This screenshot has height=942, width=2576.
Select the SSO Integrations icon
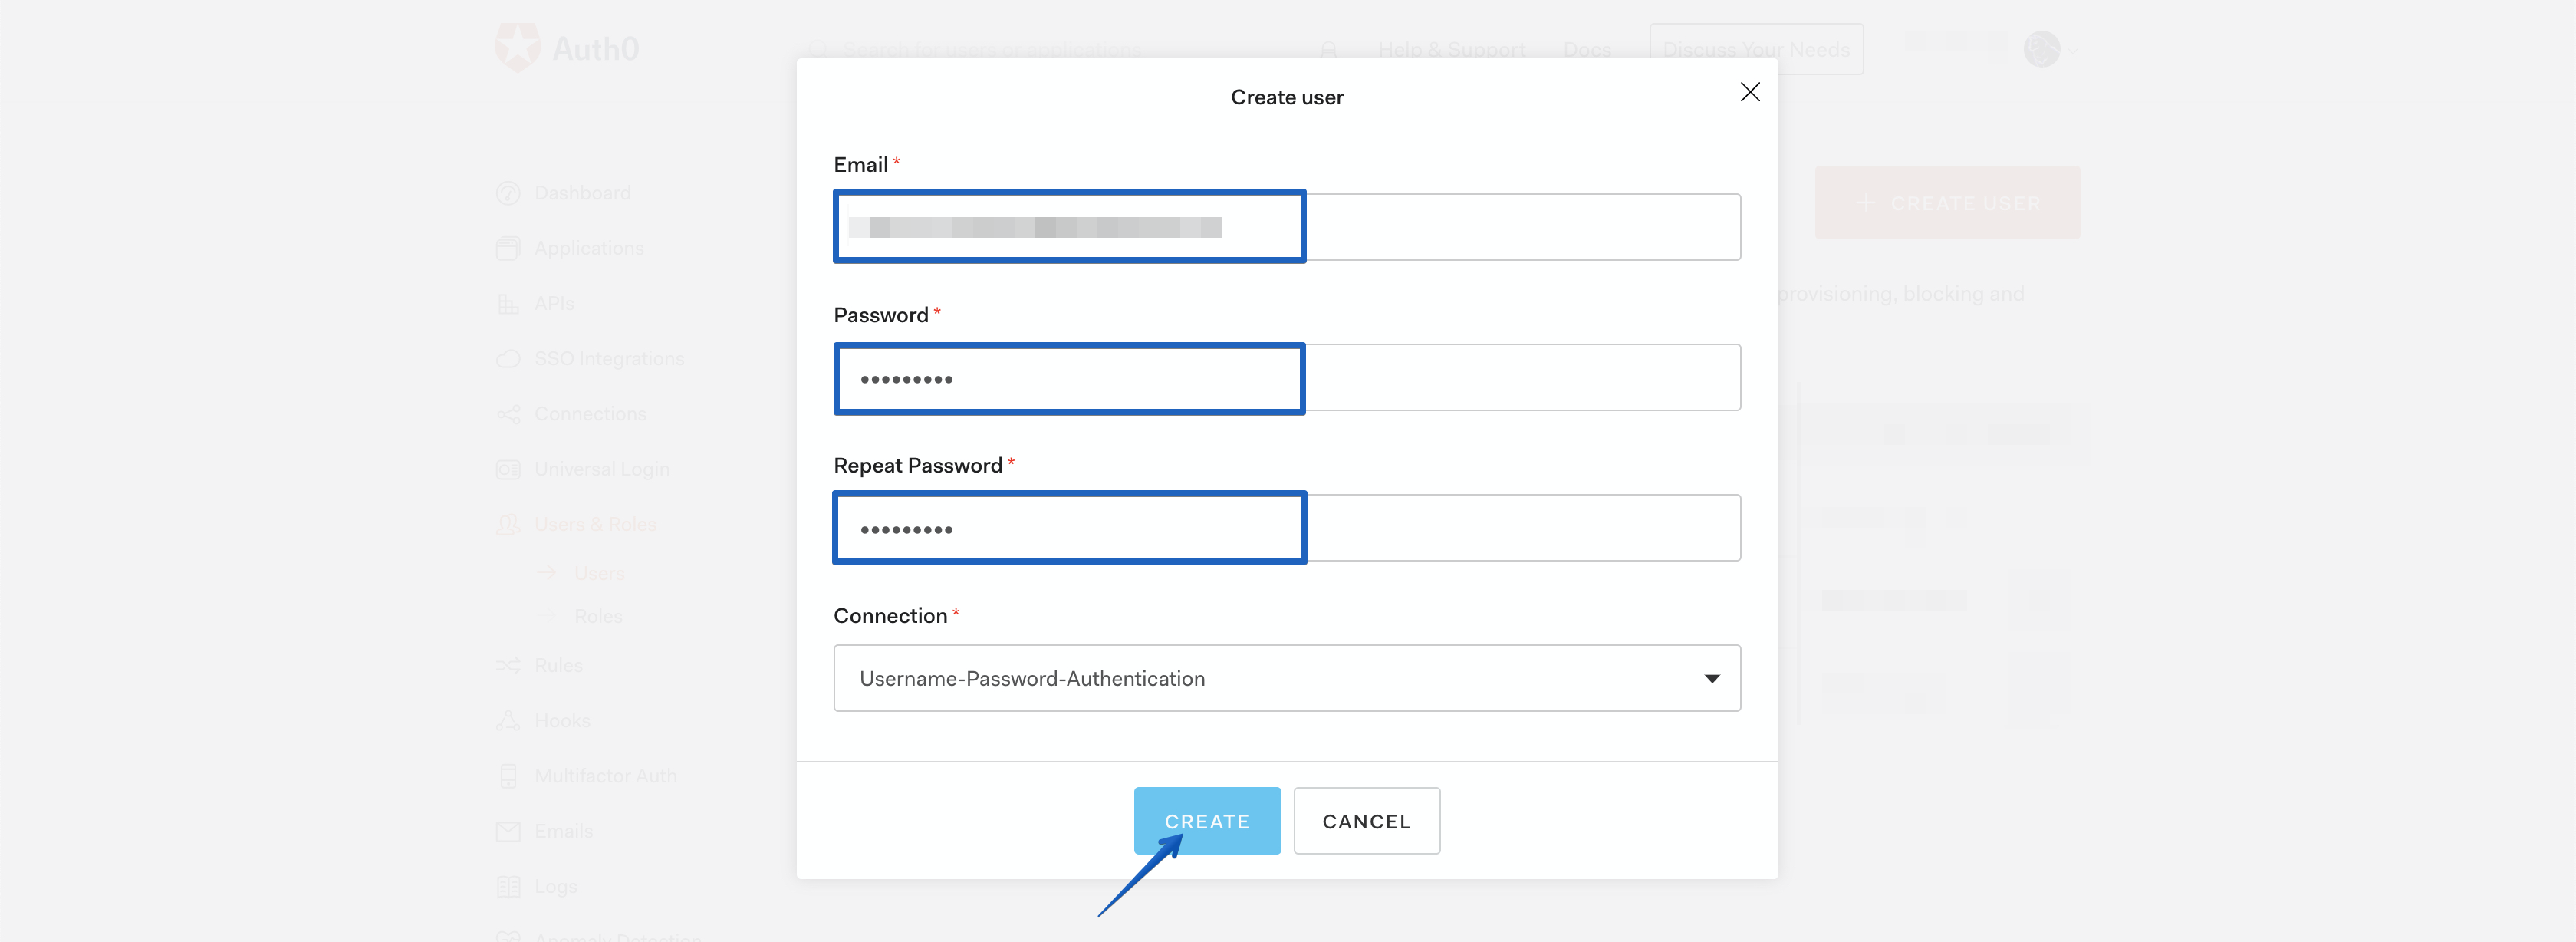click(x=509, y=358)
